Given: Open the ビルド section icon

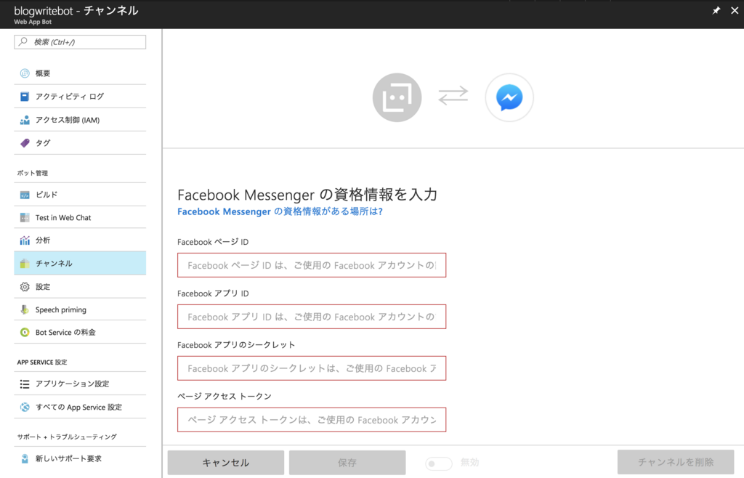Looking at the screenshot, I should 23,194.
